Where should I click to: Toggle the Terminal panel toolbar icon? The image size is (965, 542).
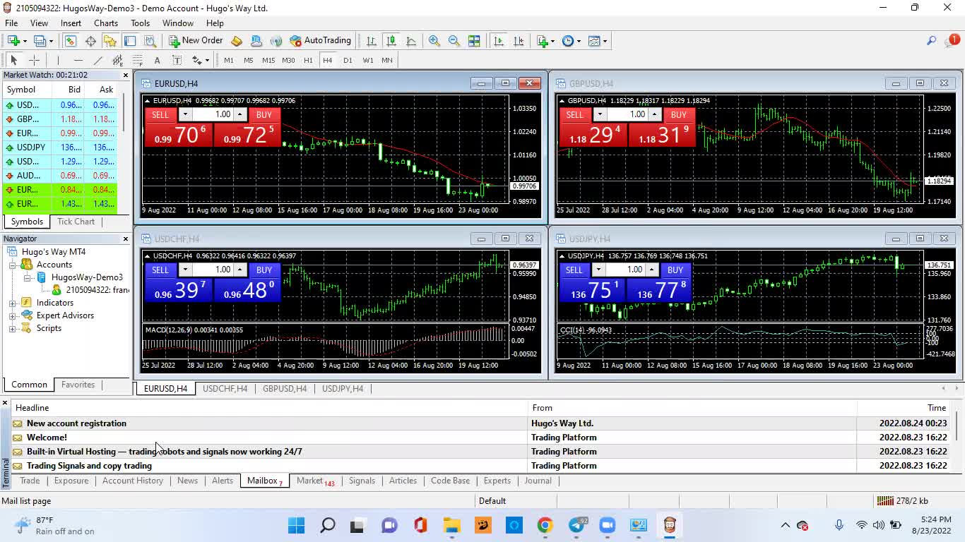(x=130, y=41)
